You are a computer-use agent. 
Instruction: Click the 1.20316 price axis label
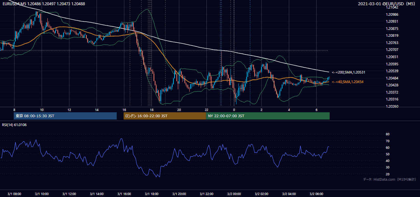coord(392,99)
